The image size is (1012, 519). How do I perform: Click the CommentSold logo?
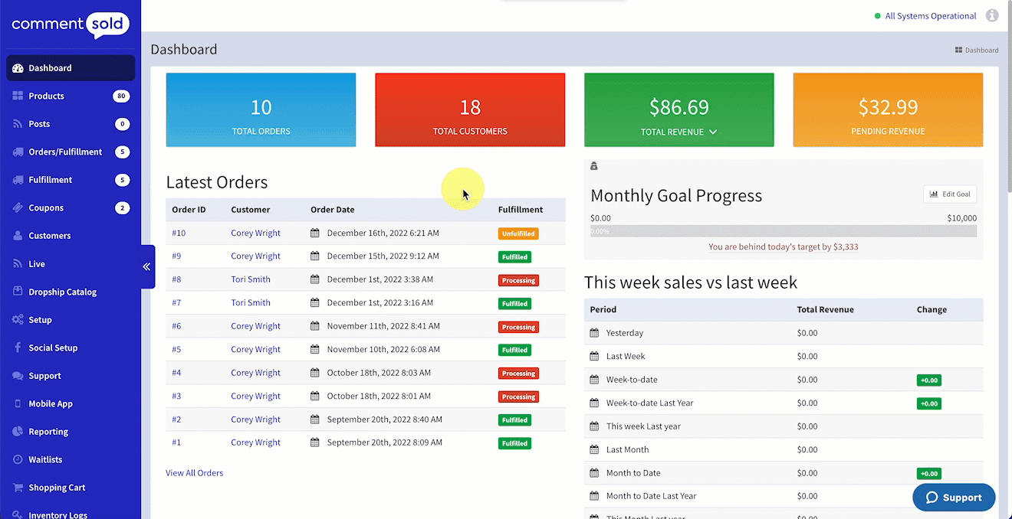click(x=70, y=24)
